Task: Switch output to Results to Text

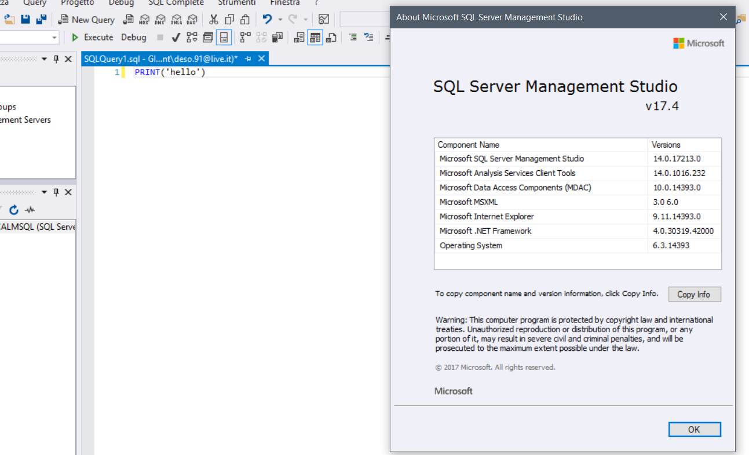Action: point(299,38)
